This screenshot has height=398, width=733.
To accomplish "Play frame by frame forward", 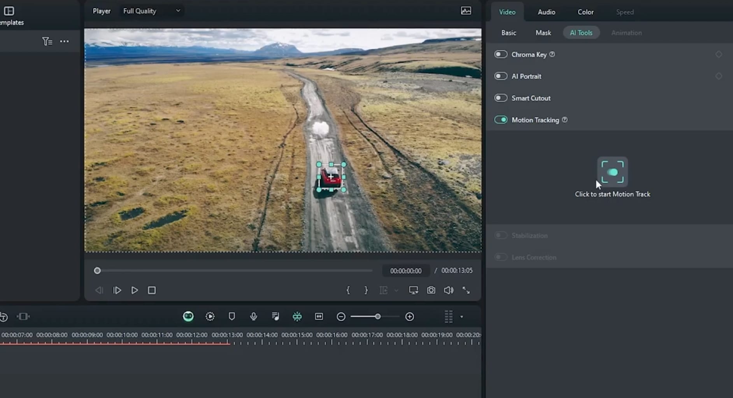I will (117, 291).
